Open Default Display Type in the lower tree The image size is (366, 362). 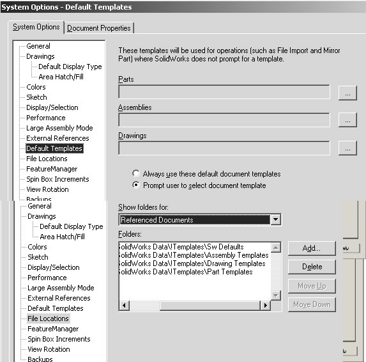tap(72, 226)
